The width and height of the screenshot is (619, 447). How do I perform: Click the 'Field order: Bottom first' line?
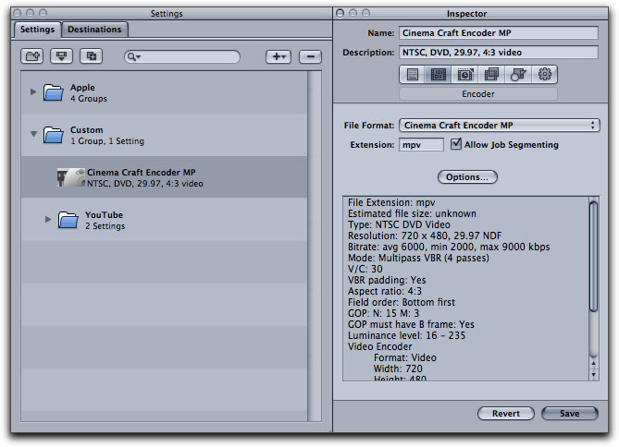pos(402,302)
